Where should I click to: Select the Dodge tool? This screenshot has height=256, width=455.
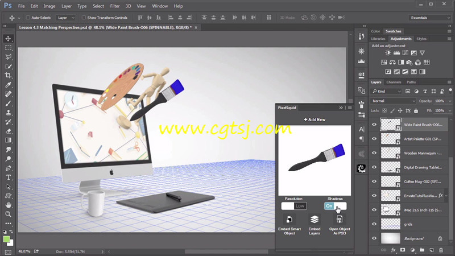(x=8, y=159)
